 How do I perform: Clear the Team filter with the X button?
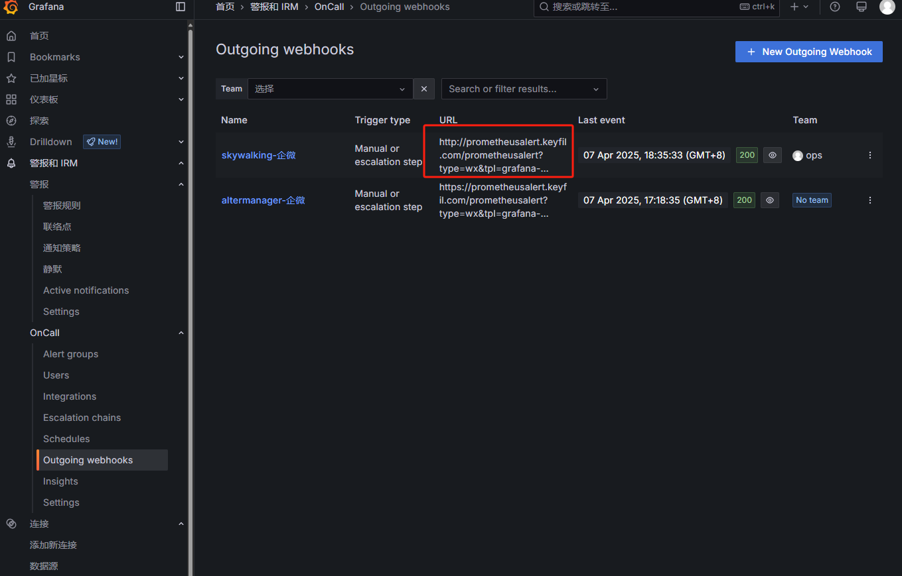424,89
